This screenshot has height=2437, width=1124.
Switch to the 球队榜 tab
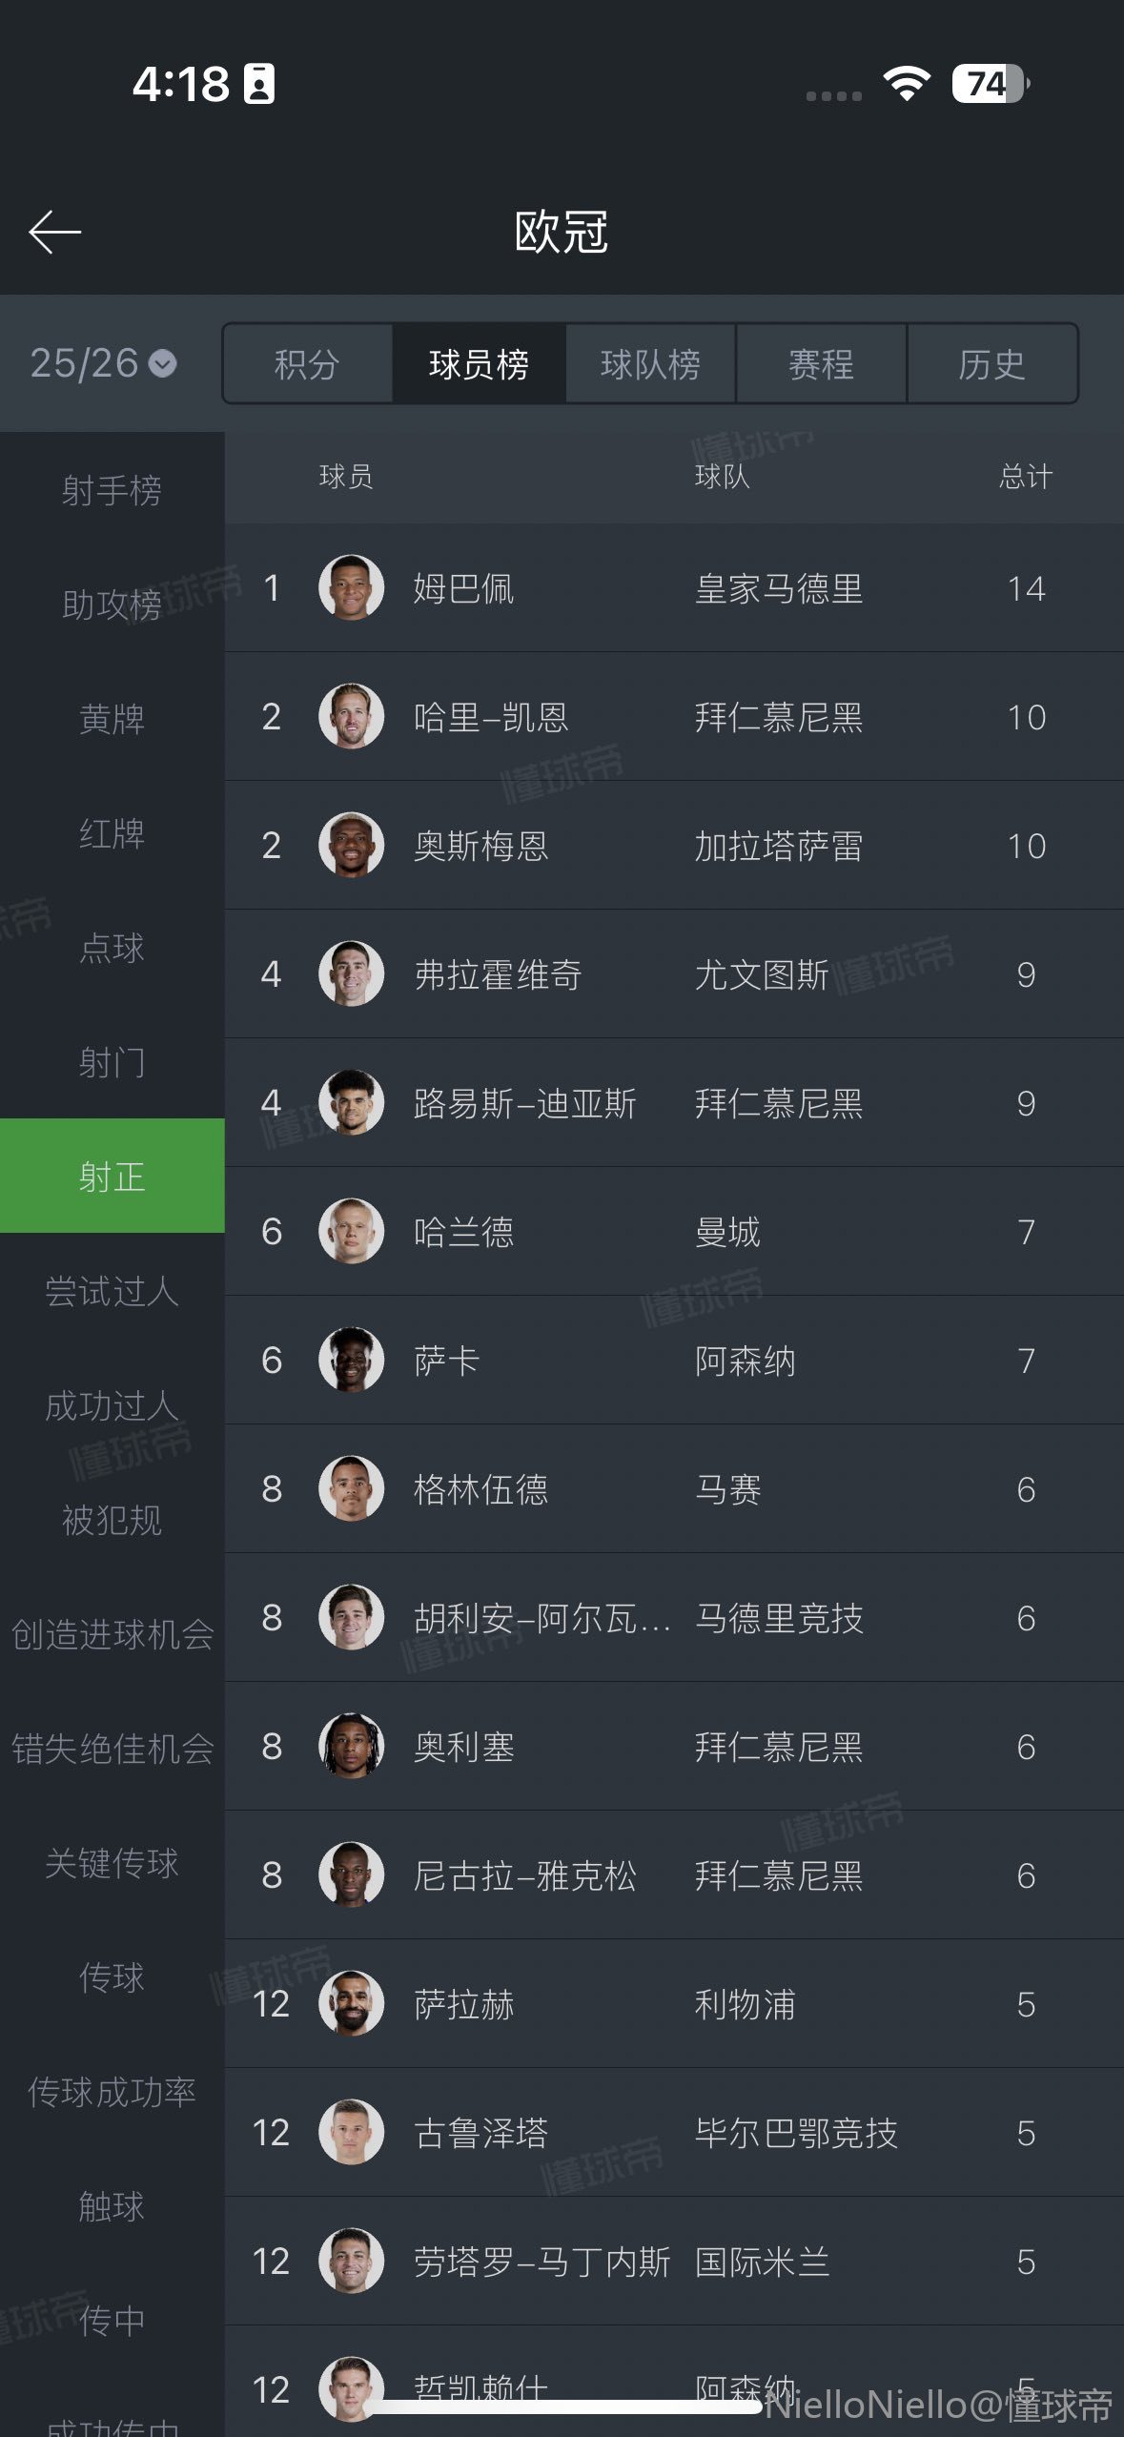(x=650, y=364)
